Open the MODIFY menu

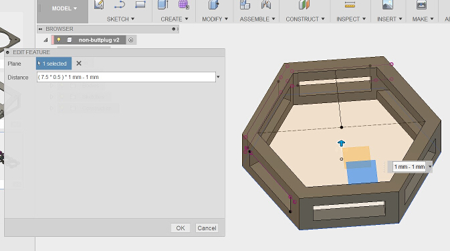(x=215, y=19)
